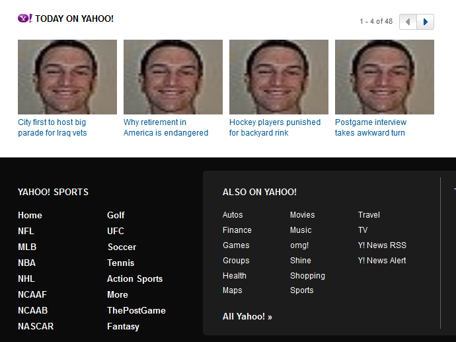Open the Golf section
Image resolution: width=456 pixels, height=342 pixels.
click(116, 216)
